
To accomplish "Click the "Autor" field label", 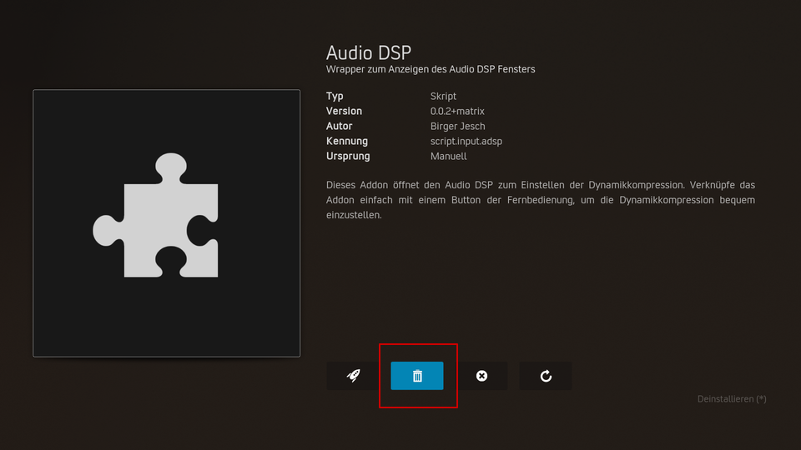I will [340, 126].
